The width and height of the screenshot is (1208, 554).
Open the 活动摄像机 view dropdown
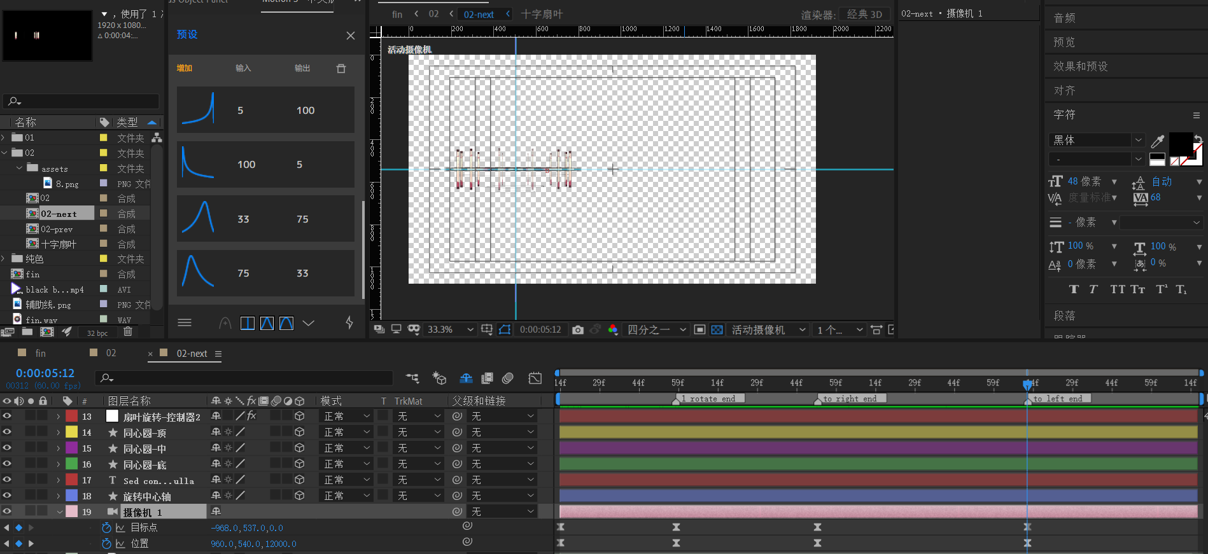coord(768,329)
